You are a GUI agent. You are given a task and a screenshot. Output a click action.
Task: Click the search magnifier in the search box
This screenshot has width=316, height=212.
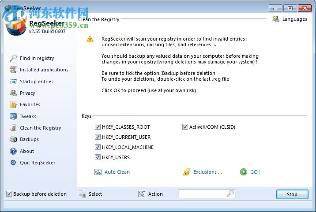tap(230, 193)
